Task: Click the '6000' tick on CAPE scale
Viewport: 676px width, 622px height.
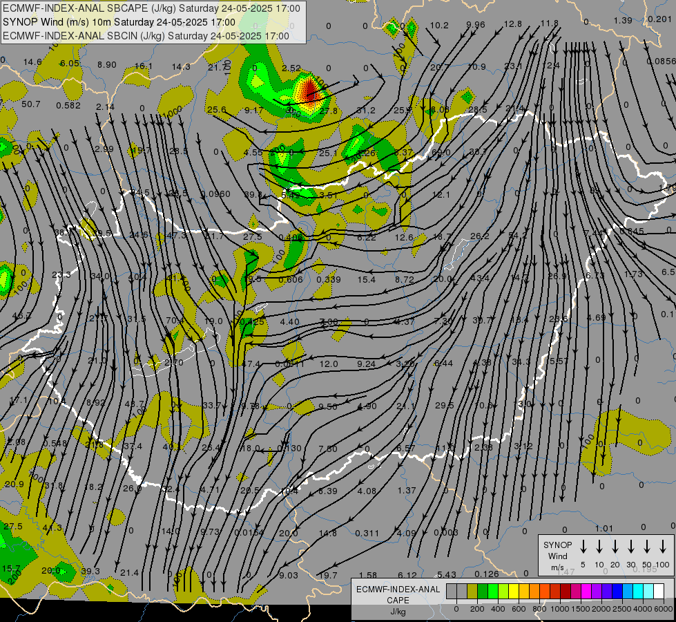Action: point(663,609)
